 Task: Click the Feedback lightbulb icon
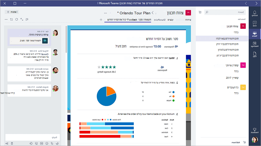(254, 130)
